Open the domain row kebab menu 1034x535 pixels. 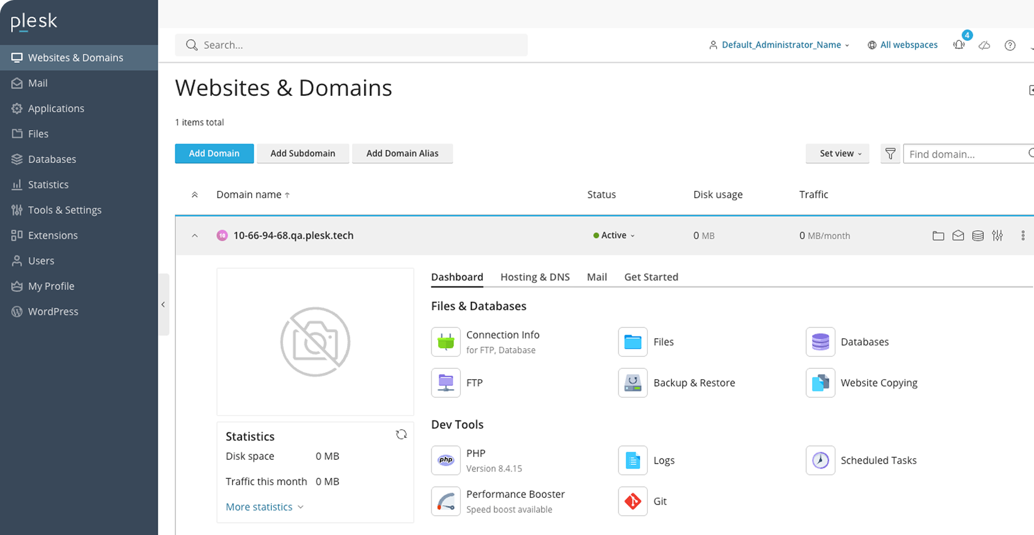point(1022,236)
